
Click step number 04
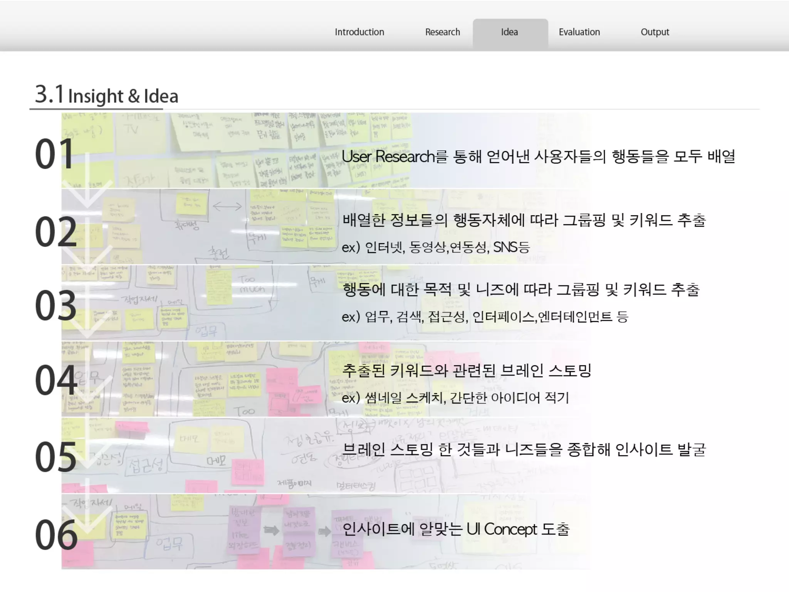[56, 381]
